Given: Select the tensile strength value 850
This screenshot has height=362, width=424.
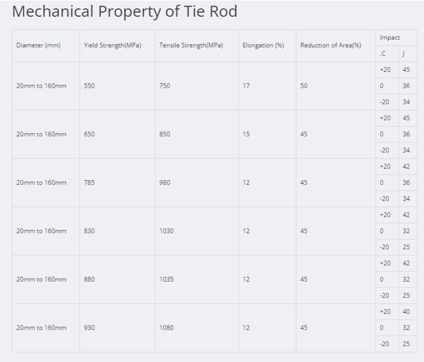Looking at the screenshot, I should point(165,134).
